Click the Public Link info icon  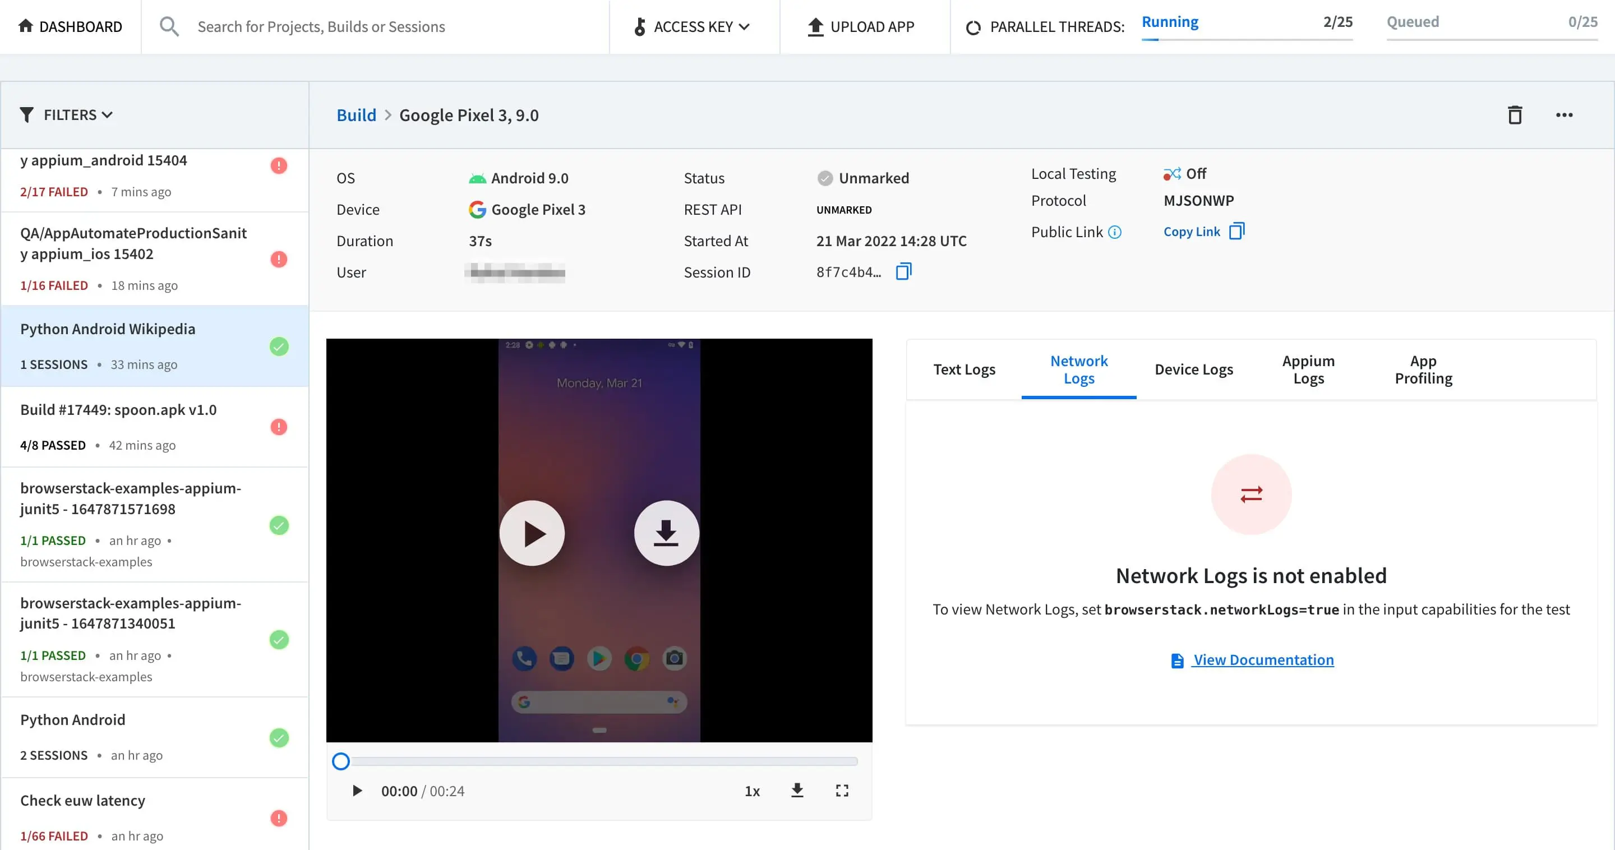[x=1114, y=232]
